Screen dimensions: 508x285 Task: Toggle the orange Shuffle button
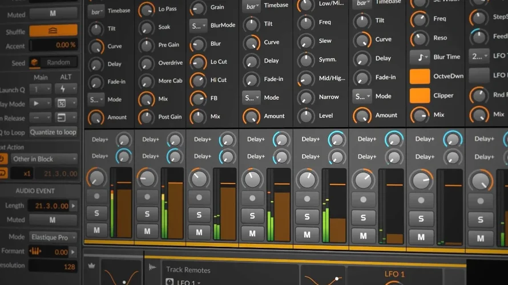(53, 31)
